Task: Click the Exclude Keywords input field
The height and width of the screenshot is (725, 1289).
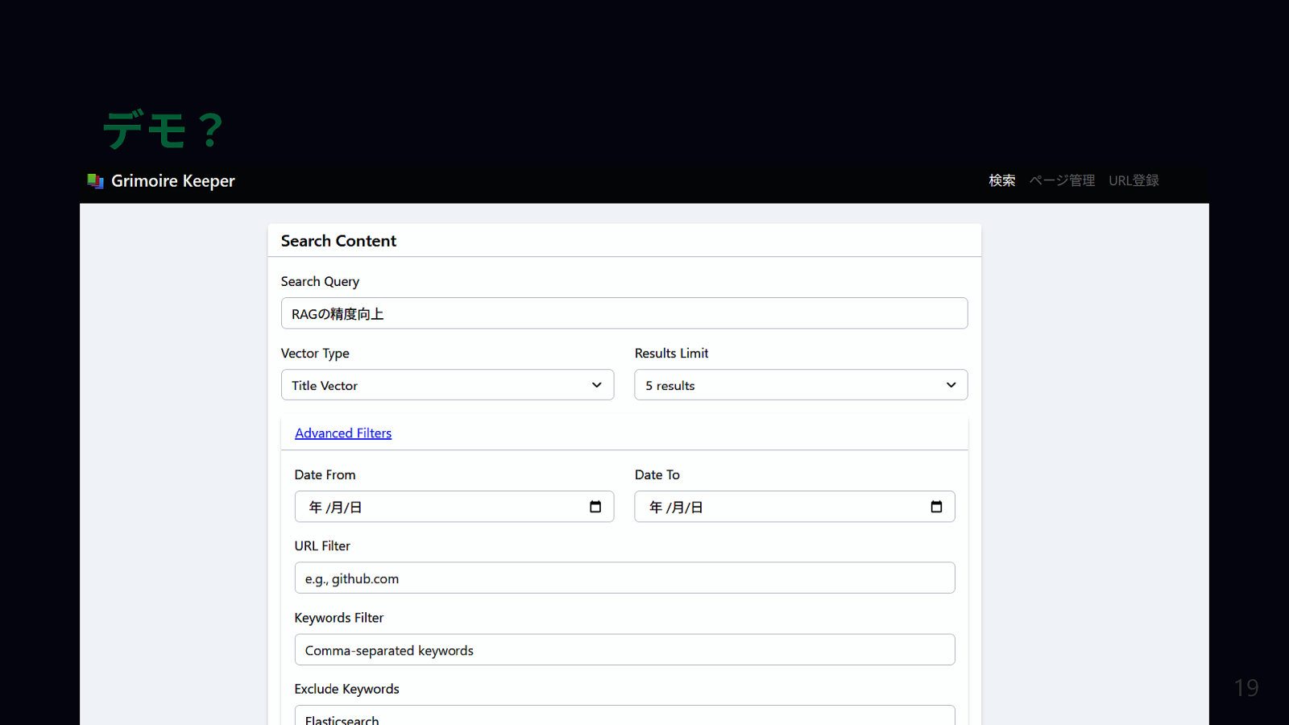Action: click(624, 716)
